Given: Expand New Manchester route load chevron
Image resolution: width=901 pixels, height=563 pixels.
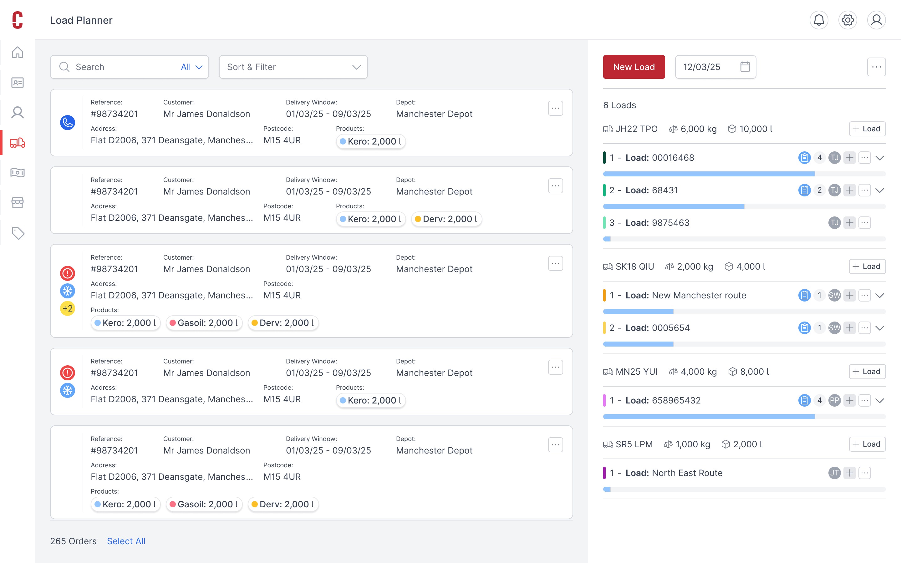Looking at the screenshot, I should [879, 295].
